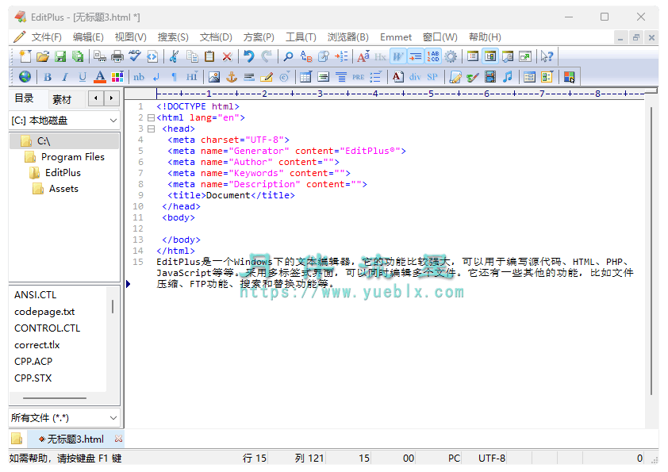Open the H1 heading dropdown icon
The image size is (668, 472).
(192, 77)
